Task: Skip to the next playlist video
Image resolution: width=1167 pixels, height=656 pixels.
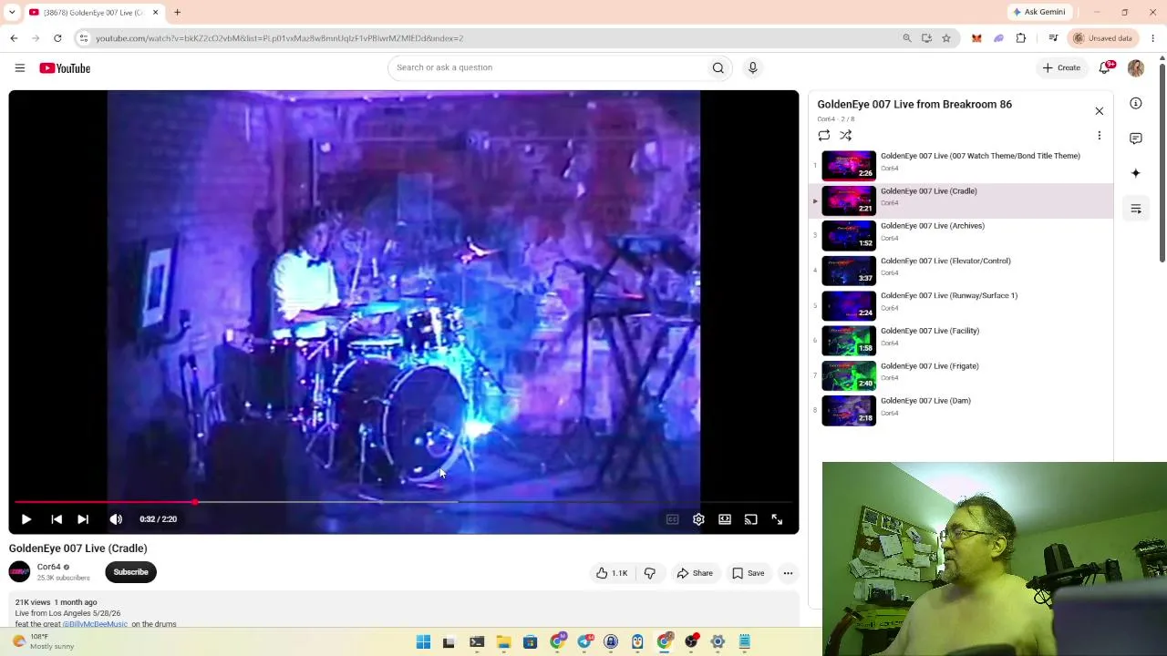Action: pyautogui.click(x=83, y=519)
